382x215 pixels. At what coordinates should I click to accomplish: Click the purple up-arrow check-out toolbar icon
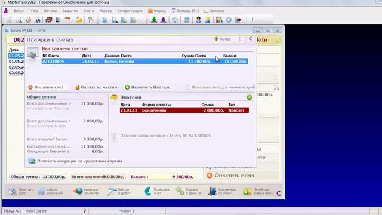coord(164,20)
